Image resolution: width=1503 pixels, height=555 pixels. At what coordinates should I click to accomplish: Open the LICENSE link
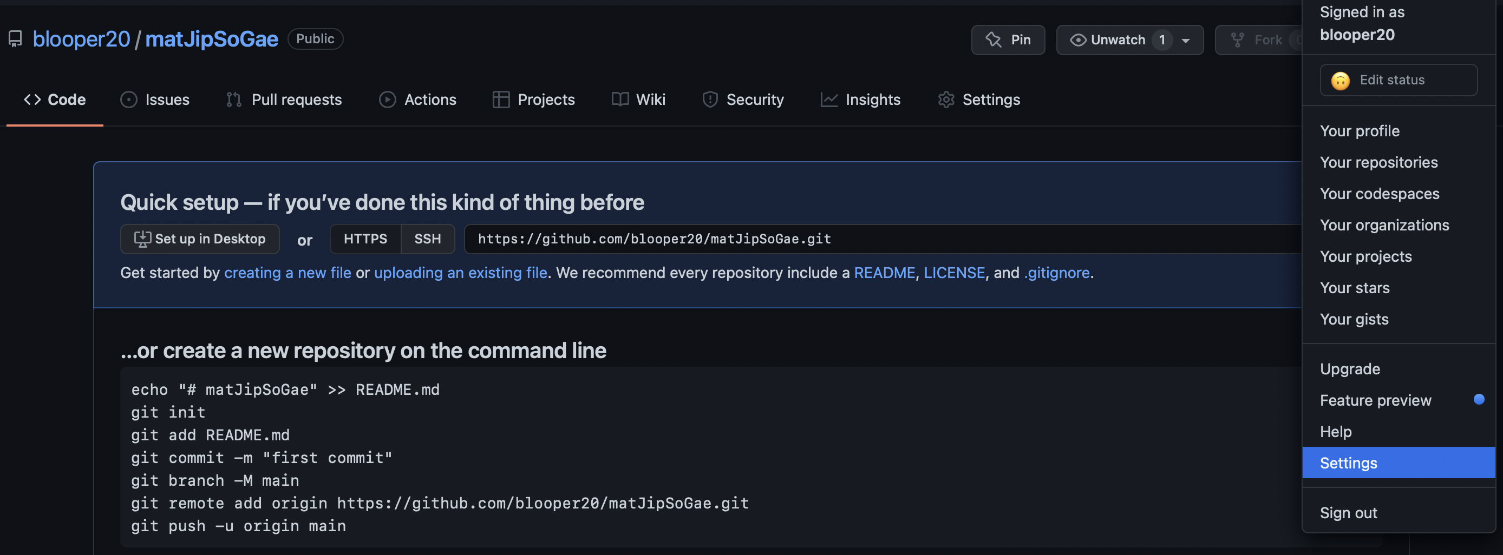coord(954,273)
